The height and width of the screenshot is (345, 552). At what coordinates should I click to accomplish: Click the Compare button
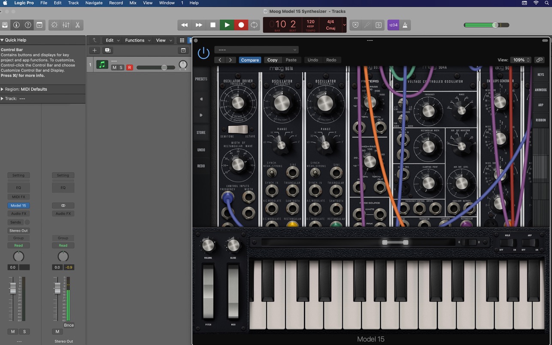(x=250, y=60)
